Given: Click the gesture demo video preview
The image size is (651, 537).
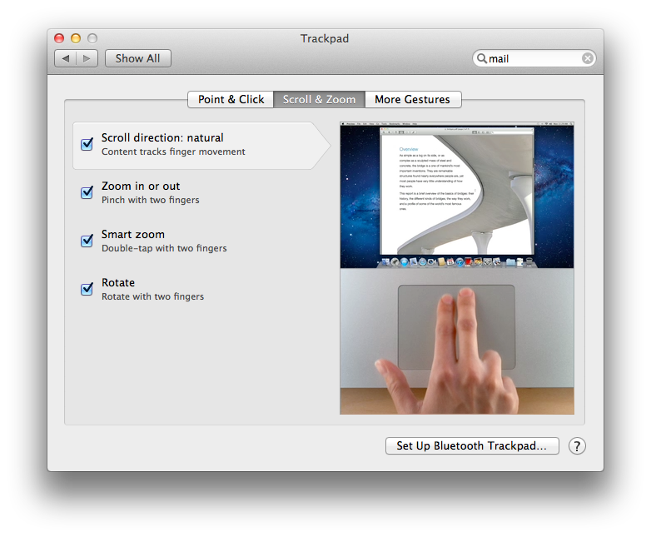Looking at the screenshot, I should click(457, 268).
